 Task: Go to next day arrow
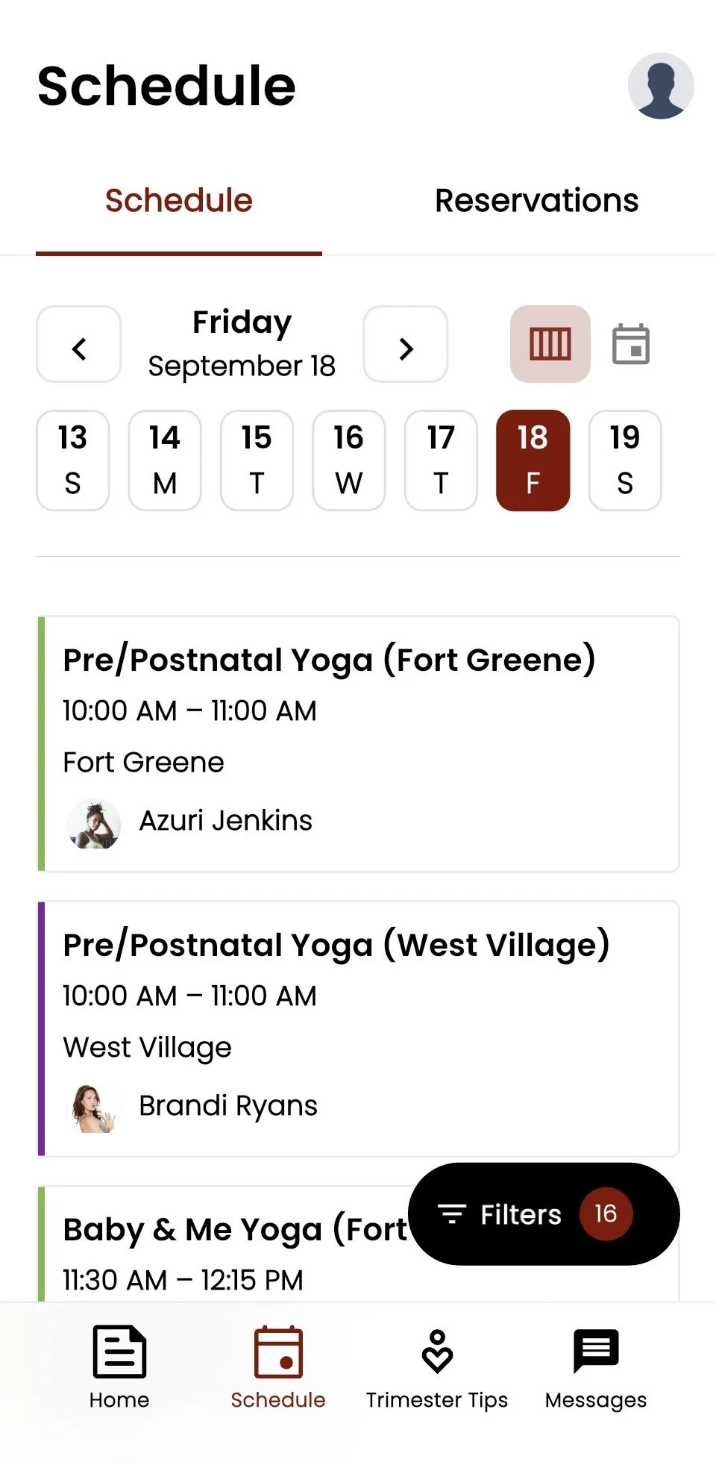(406, 344)
